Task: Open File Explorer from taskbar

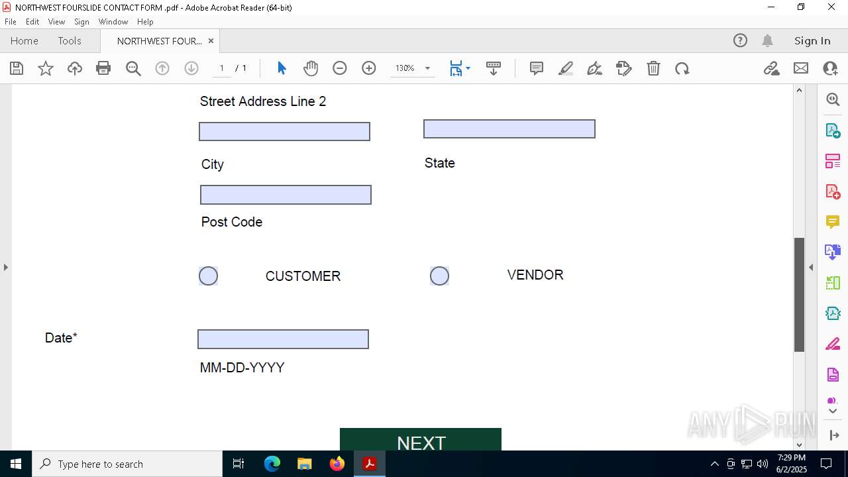Action: click(x=305, y=464)
